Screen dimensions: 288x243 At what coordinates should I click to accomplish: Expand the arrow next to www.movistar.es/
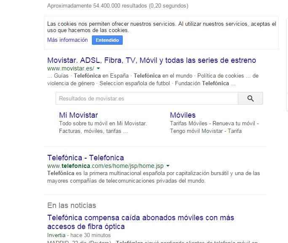(98, 69)
